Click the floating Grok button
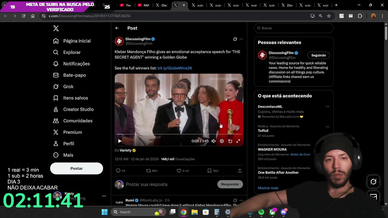This screenshot has height=218, width=388. [373, 182]
